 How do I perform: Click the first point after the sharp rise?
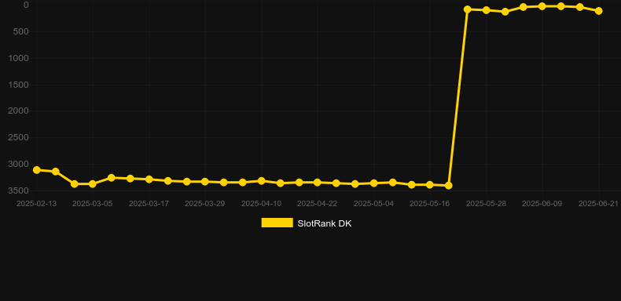[x=468, y=9]
